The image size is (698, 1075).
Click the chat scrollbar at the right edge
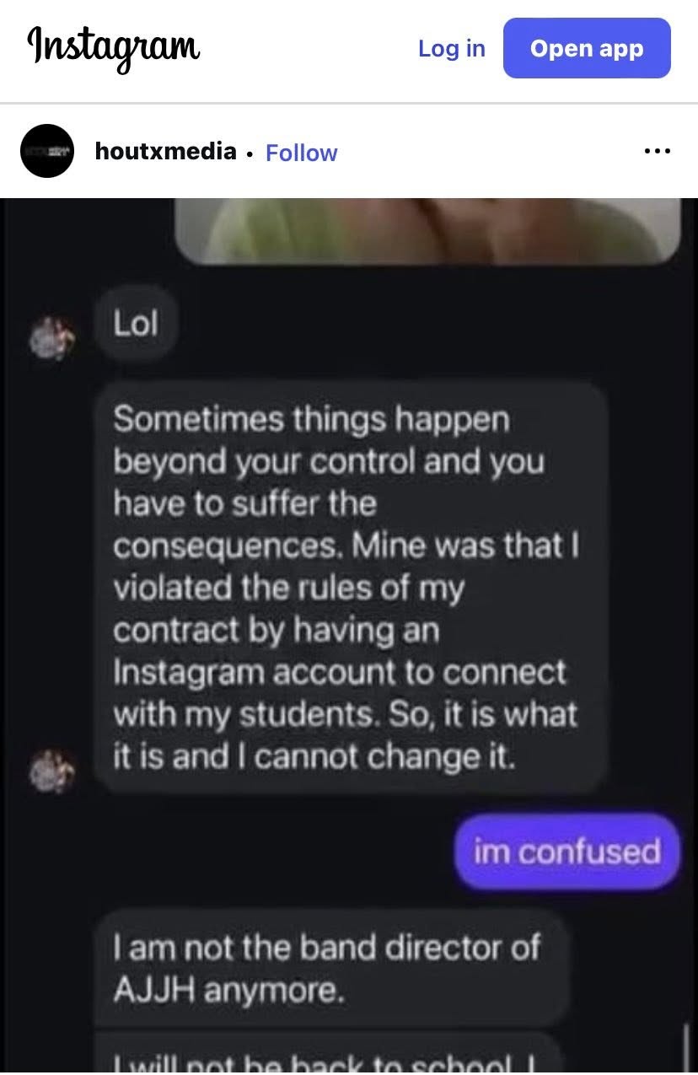687,1048
